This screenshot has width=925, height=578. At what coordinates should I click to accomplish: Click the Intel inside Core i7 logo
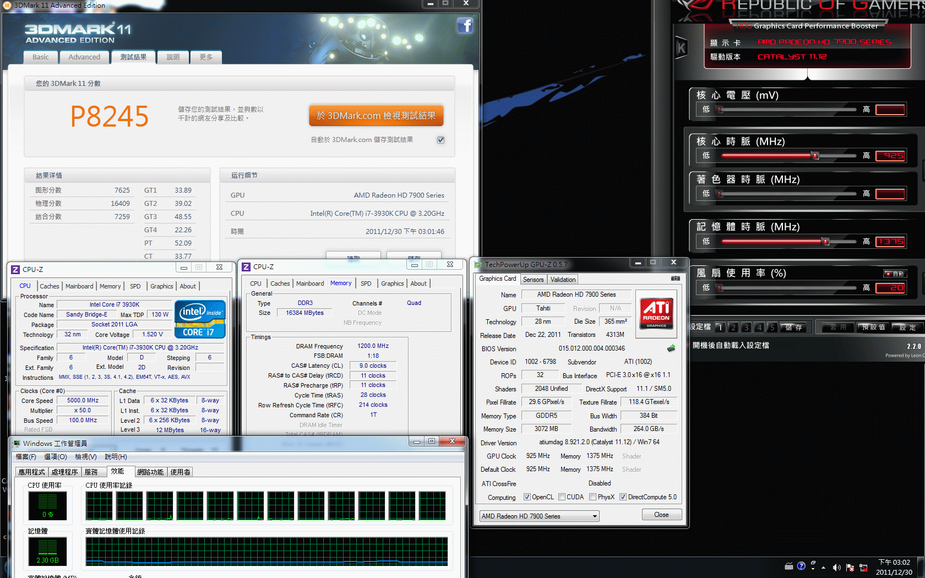pyautogui.click(x=200, y=319)
